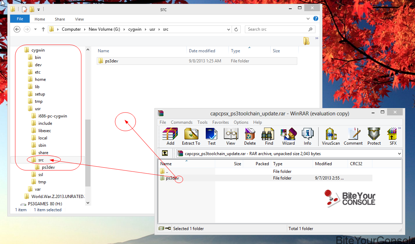Open the WinRAR Favorites menu
The width and height of the screenshot is (415, 244).
point(220,122)
